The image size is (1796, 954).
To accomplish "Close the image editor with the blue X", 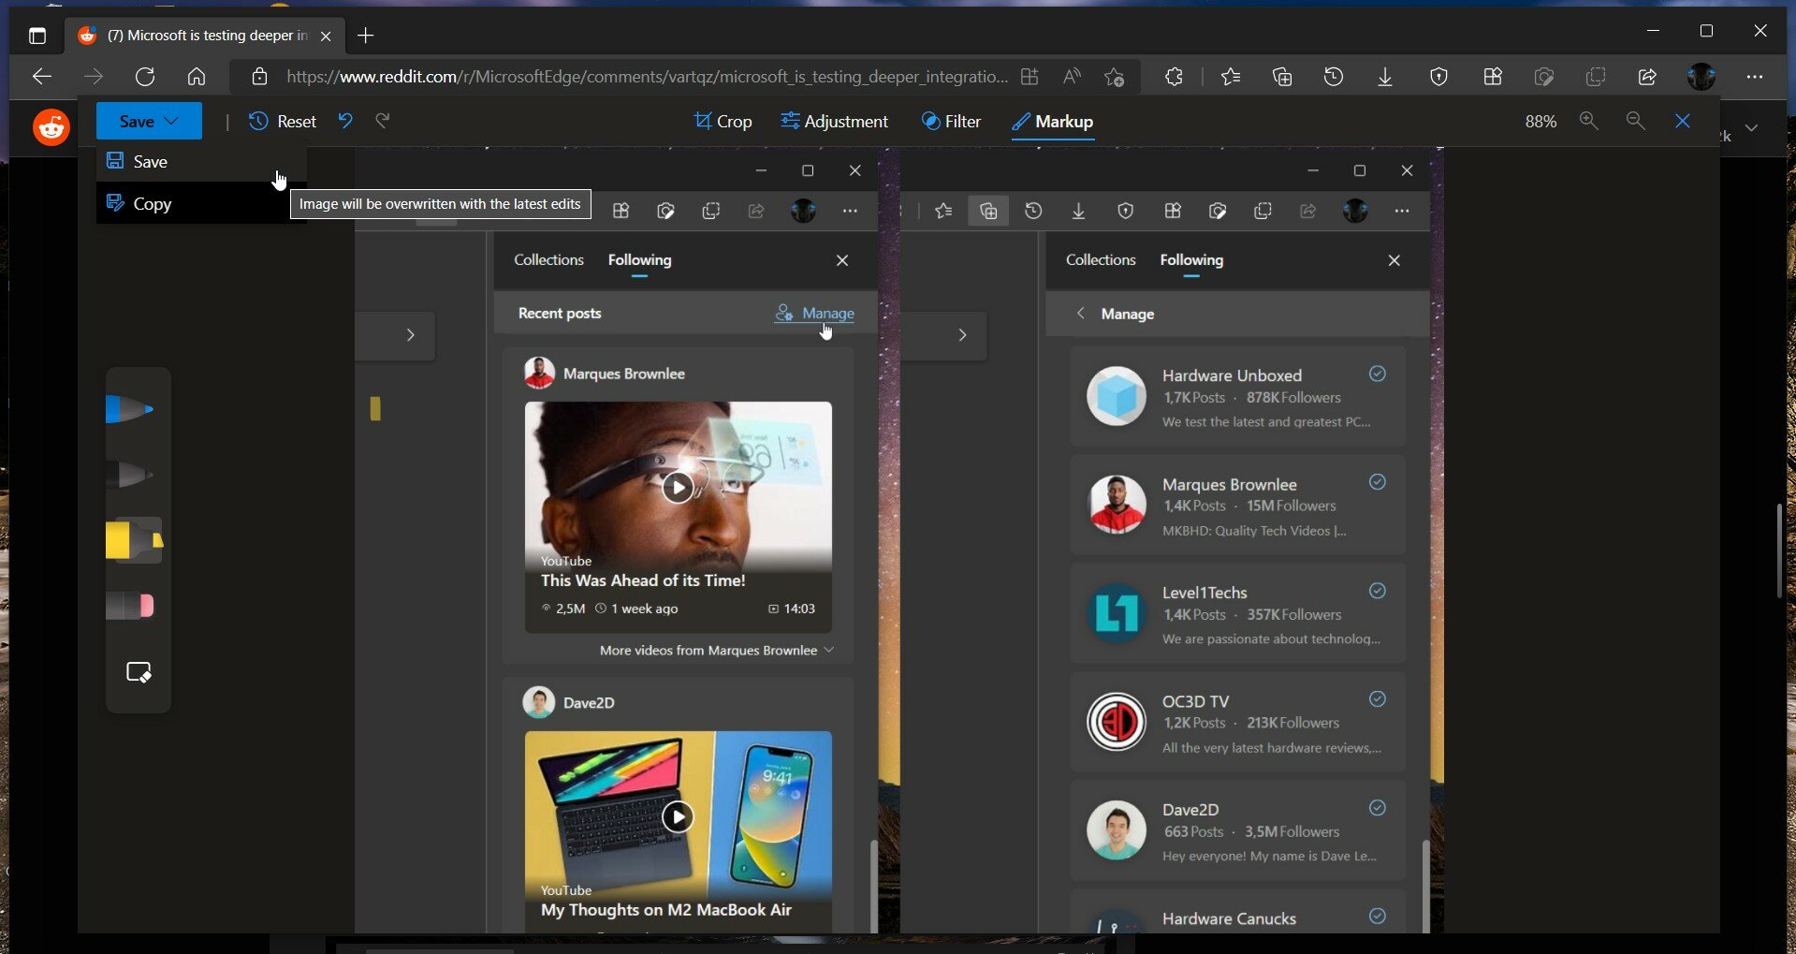I will [1682, 121].
